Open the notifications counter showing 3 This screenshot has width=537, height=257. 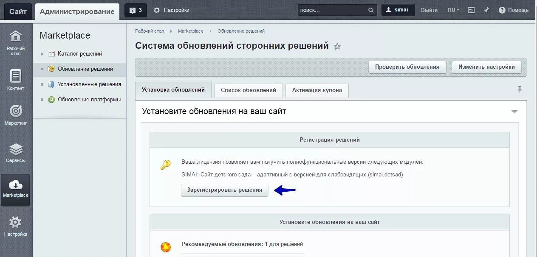point(136,10)
